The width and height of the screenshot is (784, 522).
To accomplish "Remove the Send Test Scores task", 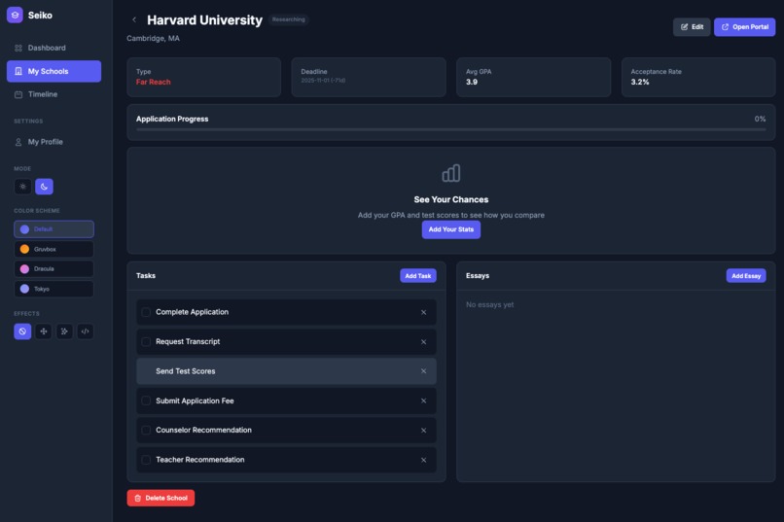I will tap(423, 371).
